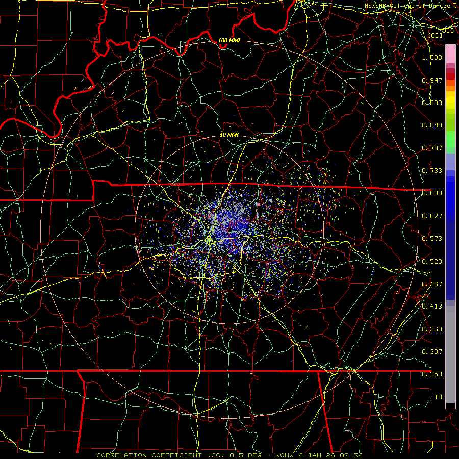The width and height of the screenshot is (459, 459).
Task: Click the TH threshold label
Action: coord(438,397)
